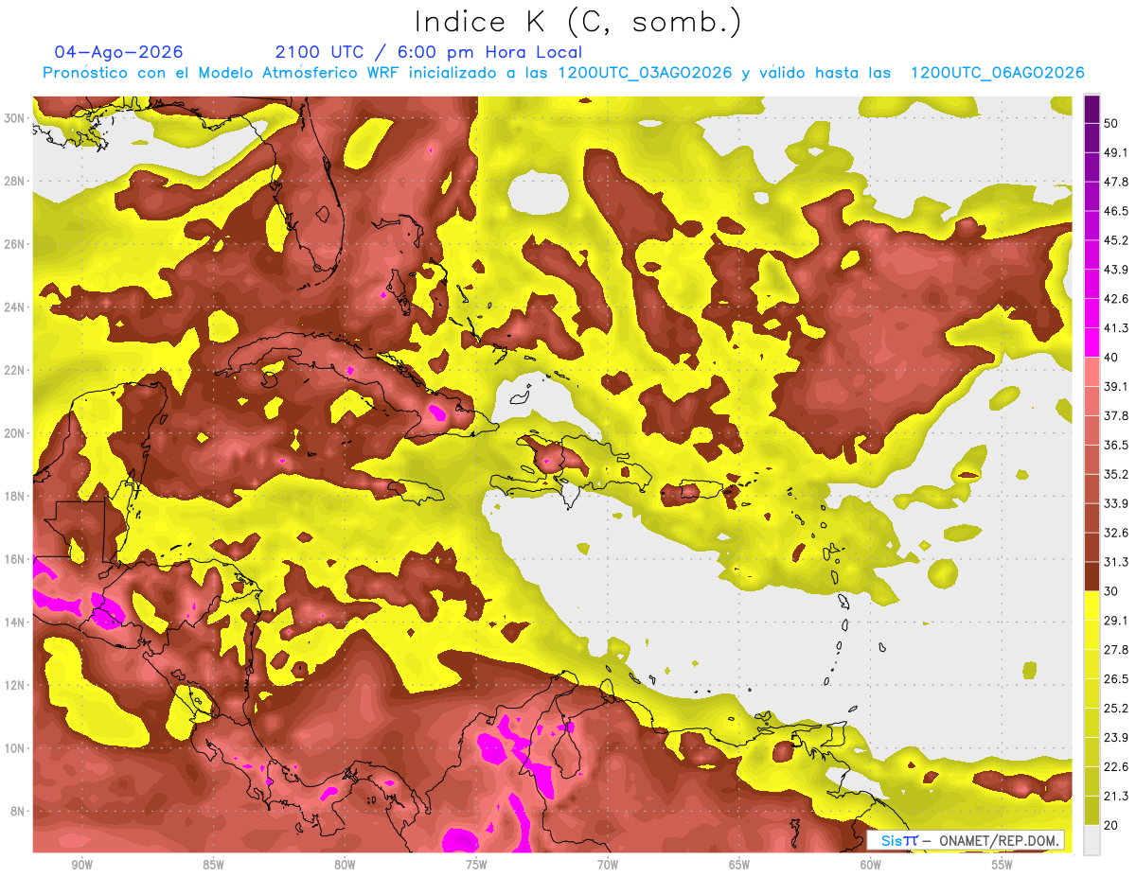Click the legend value "25.2"
Image resolution: width=1136 pixels, height=877 pixels.
point(1116,709)
